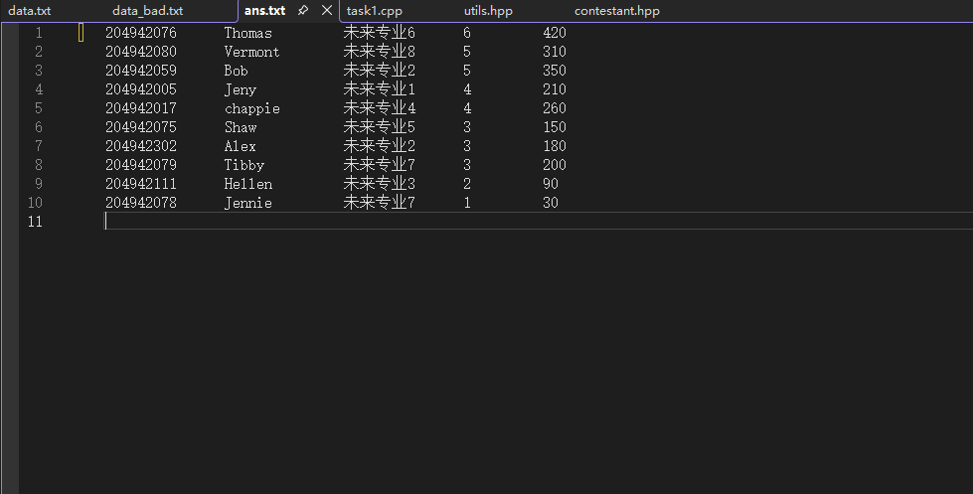Click ID 204942017 on line 5

[x=141, y=108]
